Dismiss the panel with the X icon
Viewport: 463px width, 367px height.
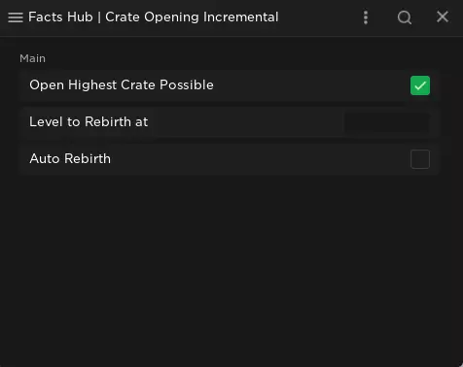pyautogui.click(x=443, y=17)
